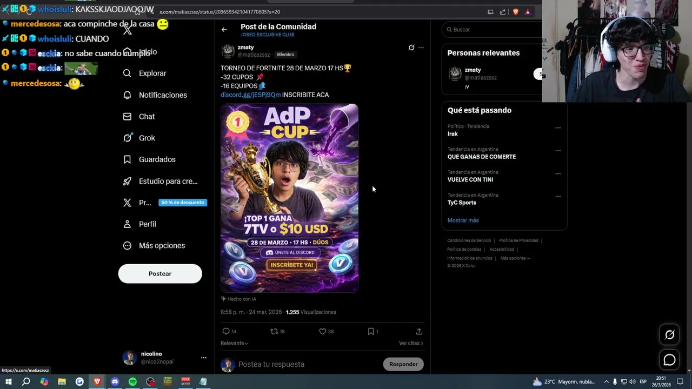Open more options for TyC Sports trend

pyautogui.click(x=558, y=197)
